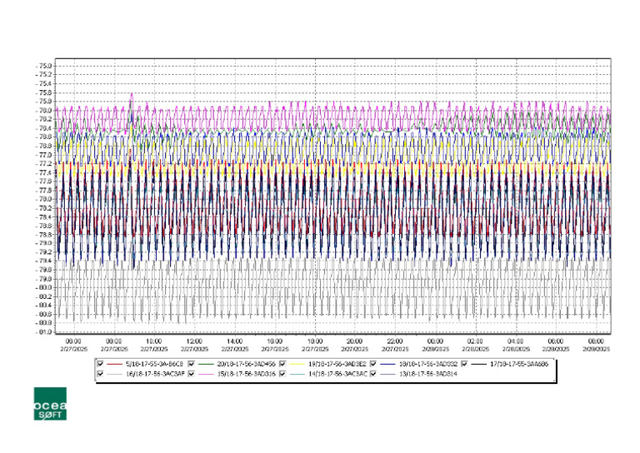
Task: Click the -77.0 value on the Y axis
Action: 45,155
